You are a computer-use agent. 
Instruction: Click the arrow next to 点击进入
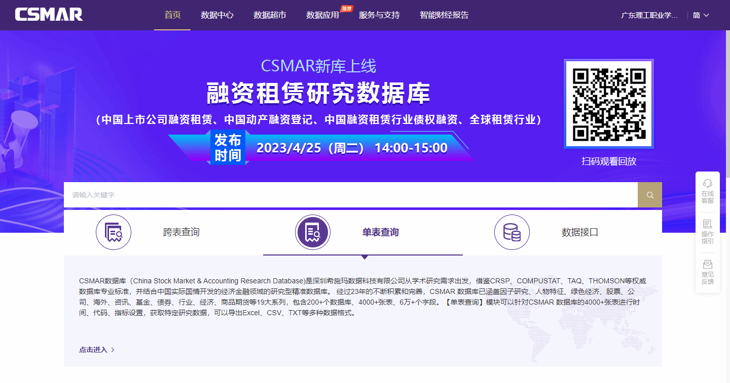coord(113,350)
